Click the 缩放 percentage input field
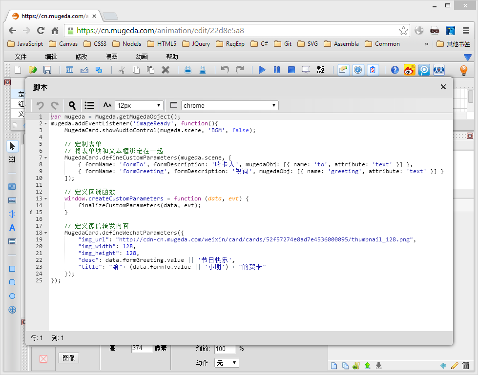Image resolution: width=478 pixels, height=375 pixels. click(225, 349)
